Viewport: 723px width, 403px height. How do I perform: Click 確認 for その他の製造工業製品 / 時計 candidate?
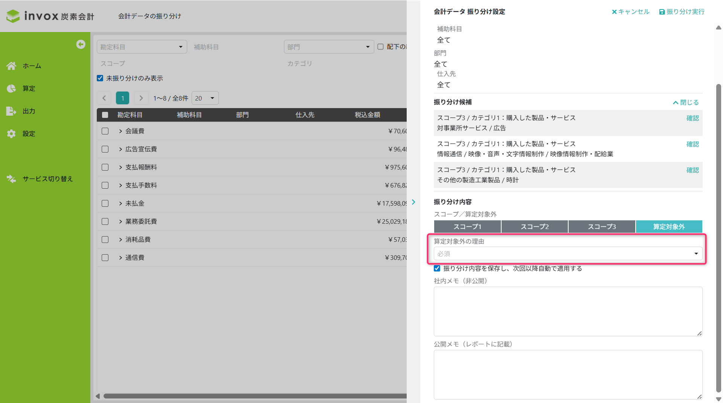tap(692, 170)
